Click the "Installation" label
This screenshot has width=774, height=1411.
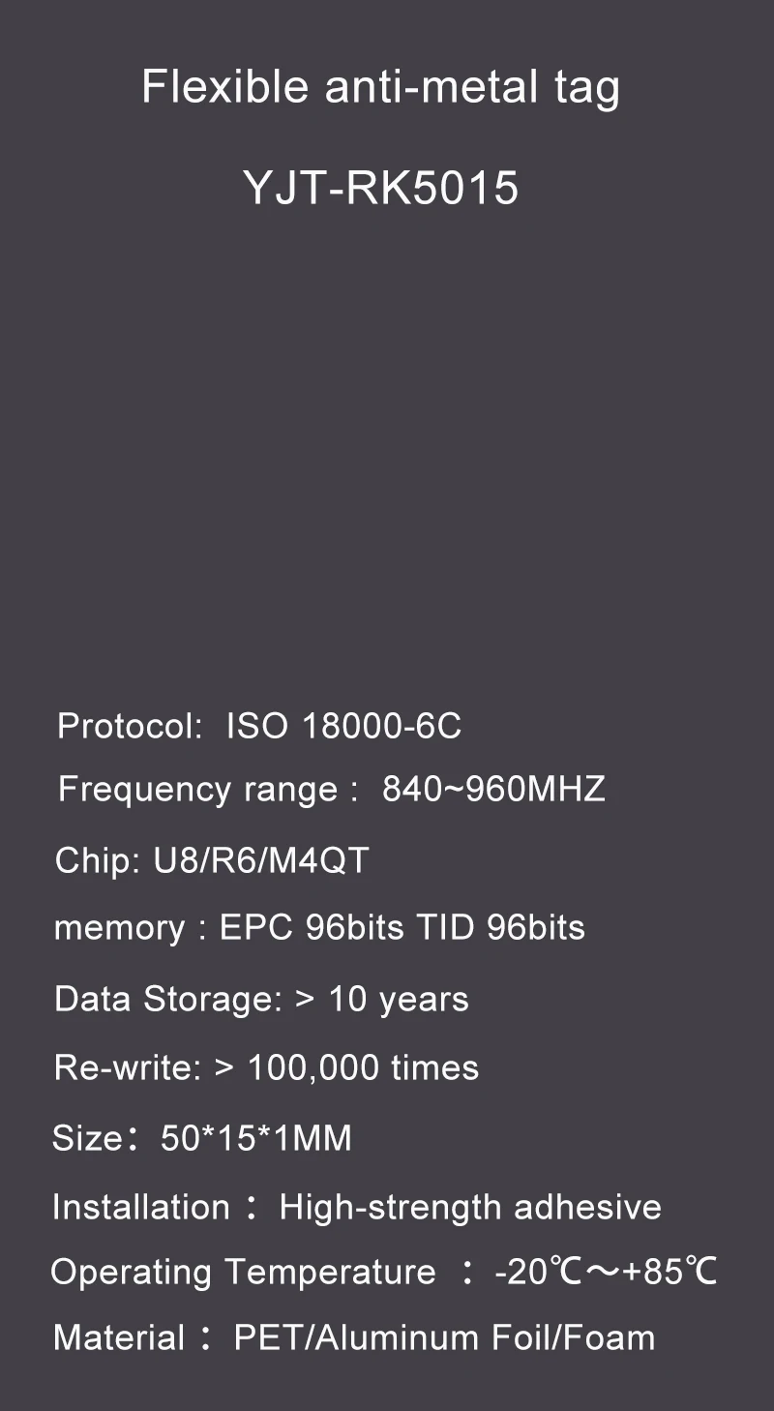point(140,1208)
